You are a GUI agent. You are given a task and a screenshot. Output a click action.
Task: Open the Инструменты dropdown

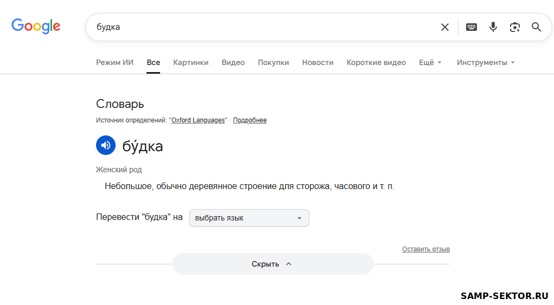pos(486,62)
